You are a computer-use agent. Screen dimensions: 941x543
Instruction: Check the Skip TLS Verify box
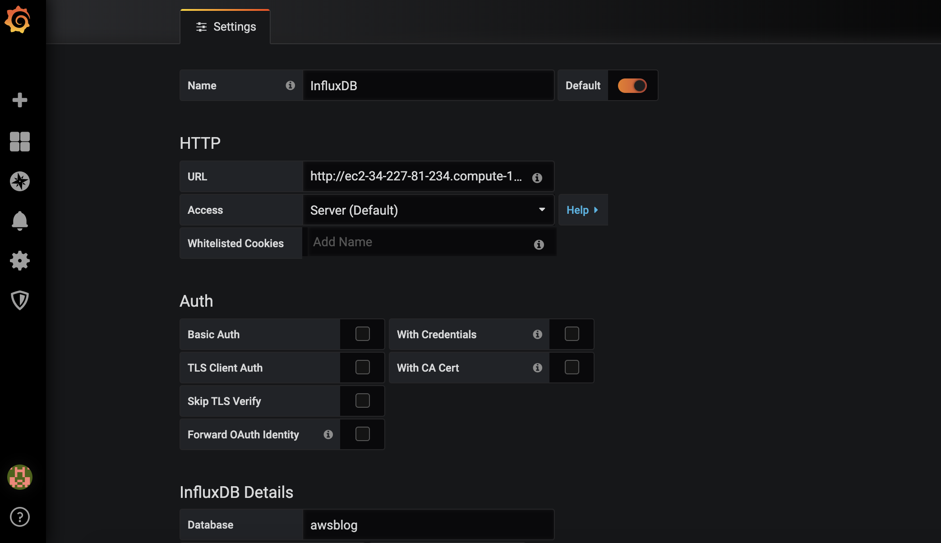click(x=362, y=401)
